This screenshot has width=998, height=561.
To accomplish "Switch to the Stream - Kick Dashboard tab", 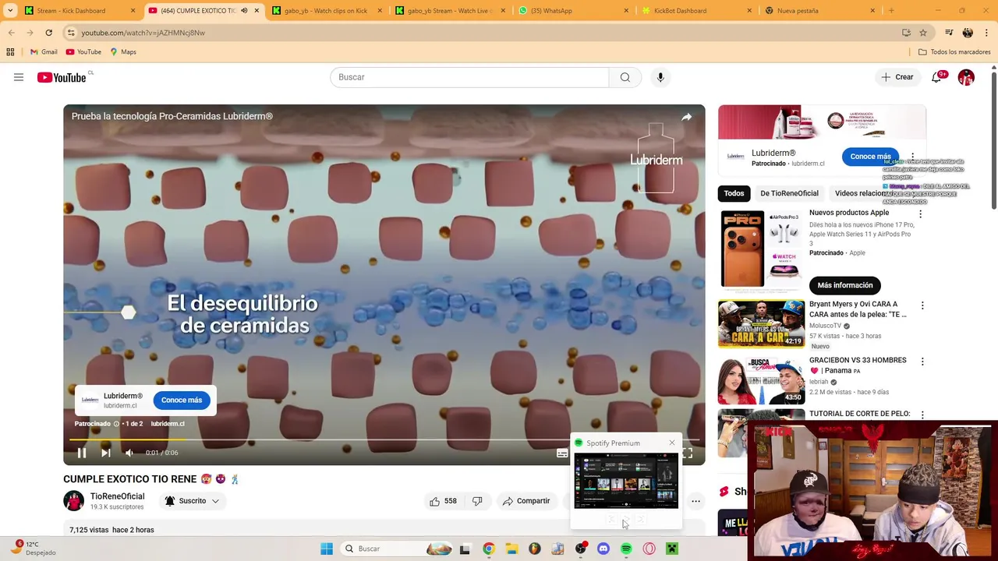I will pos(78,11).
